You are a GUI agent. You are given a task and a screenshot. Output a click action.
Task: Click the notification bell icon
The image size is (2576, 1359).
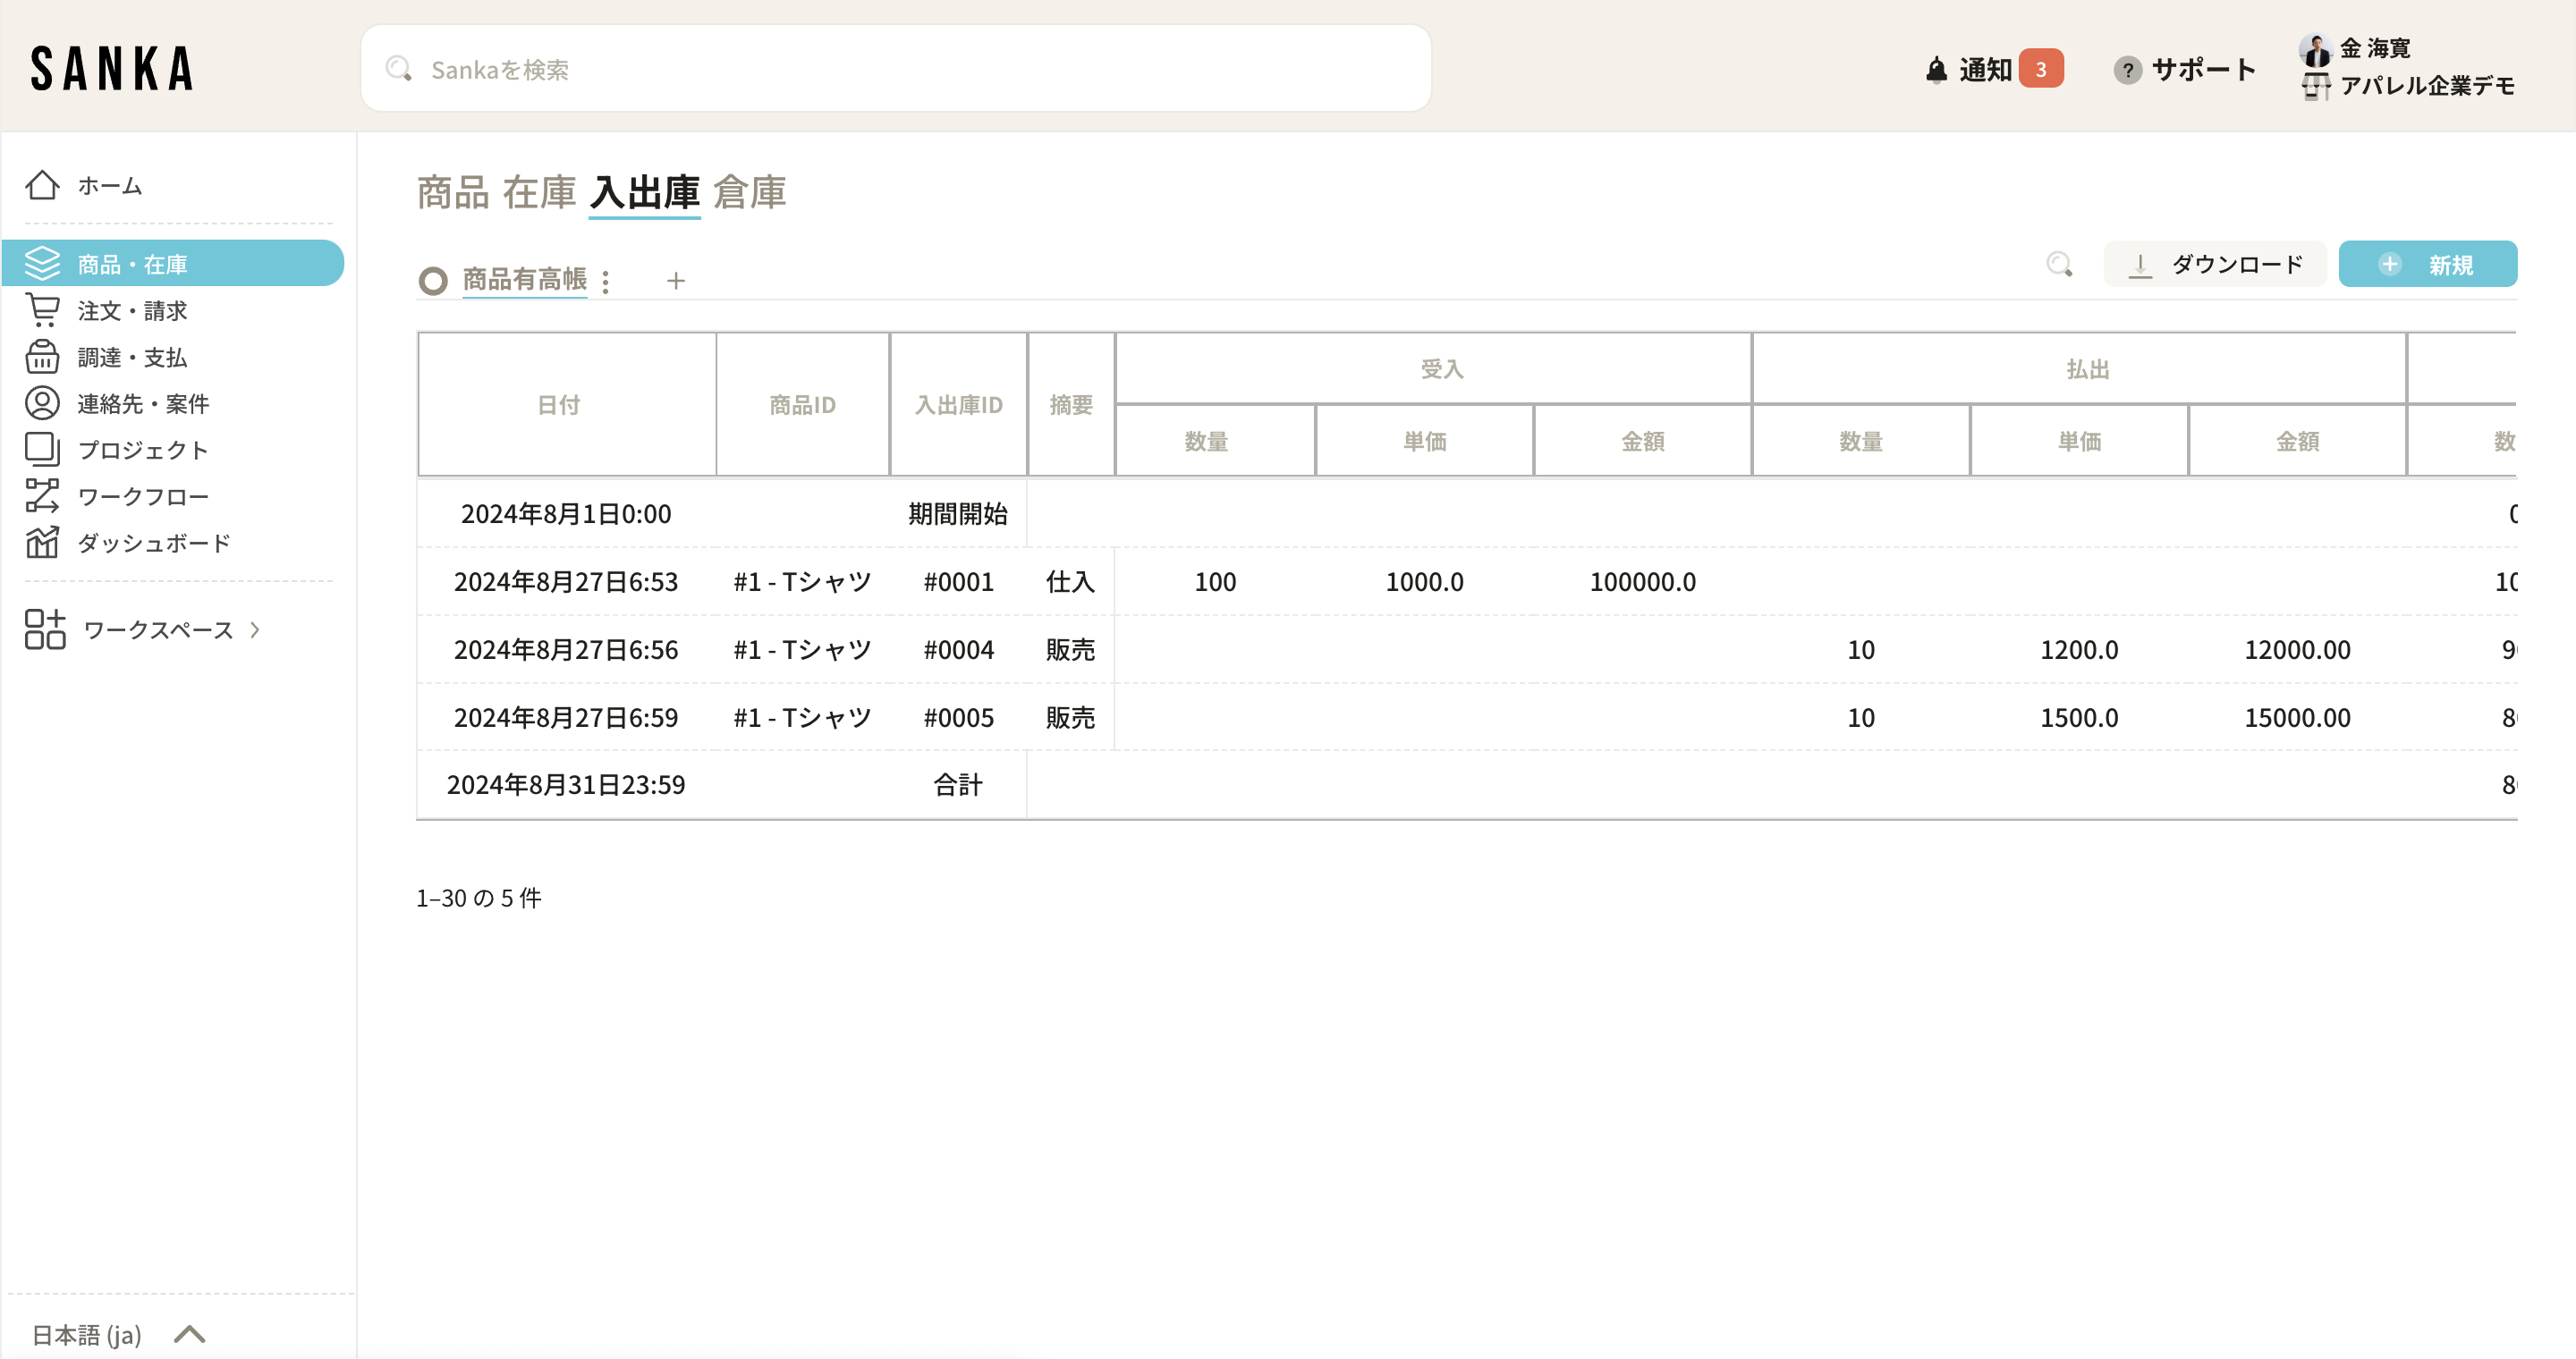(1936, 69)
